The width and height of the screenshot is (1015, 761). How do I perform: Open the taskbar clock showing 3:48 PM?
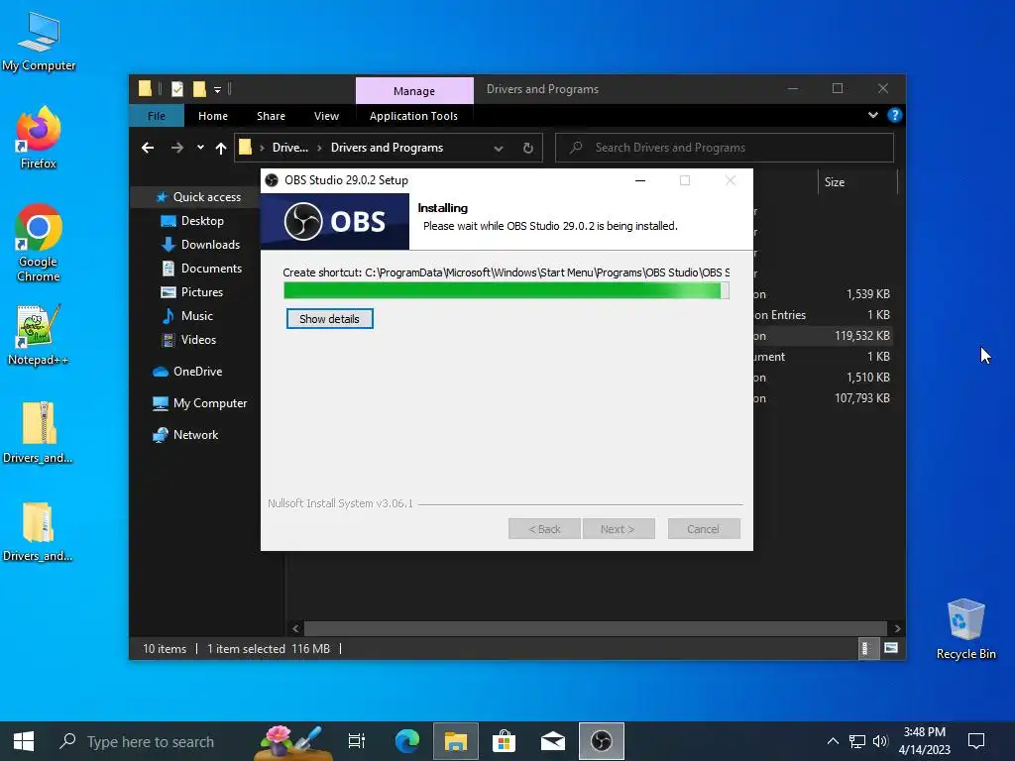pyautogui.click(x=925, y=741)
